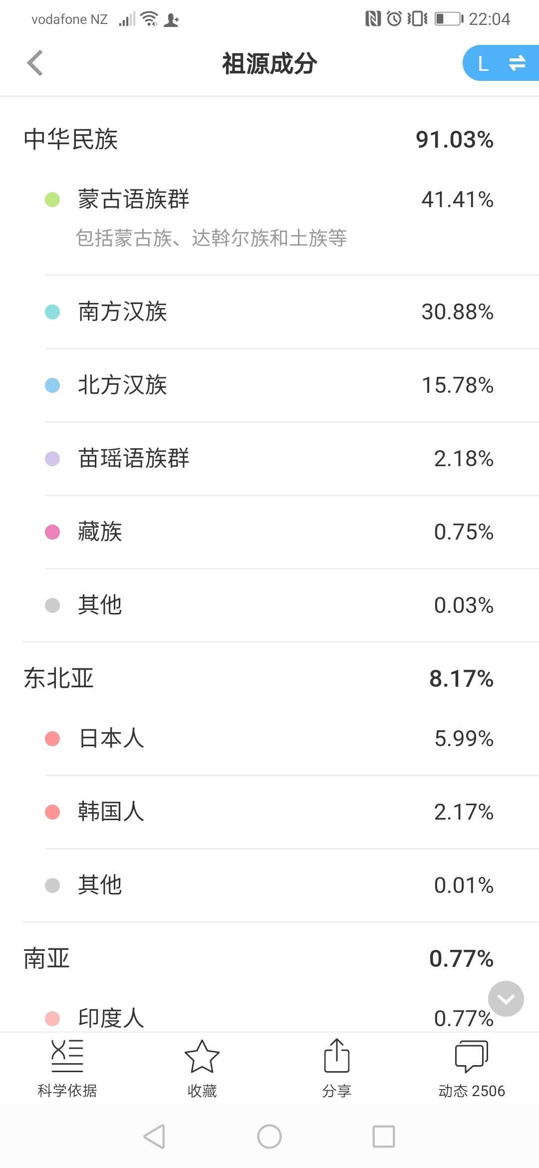
Task: Select the 日本人 5.99% row
Action: click(292, 739)
